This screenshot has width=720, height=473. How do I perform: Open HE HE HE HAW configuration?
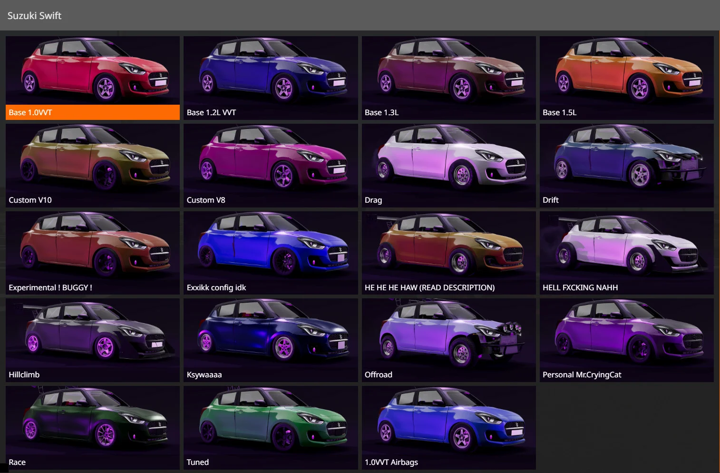point(448,246)
